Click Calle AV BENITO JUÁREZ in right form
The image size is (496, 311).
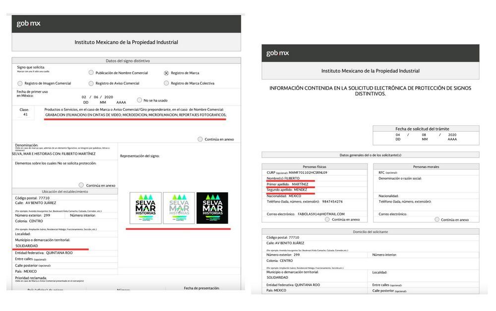click(x=285, y=243)
